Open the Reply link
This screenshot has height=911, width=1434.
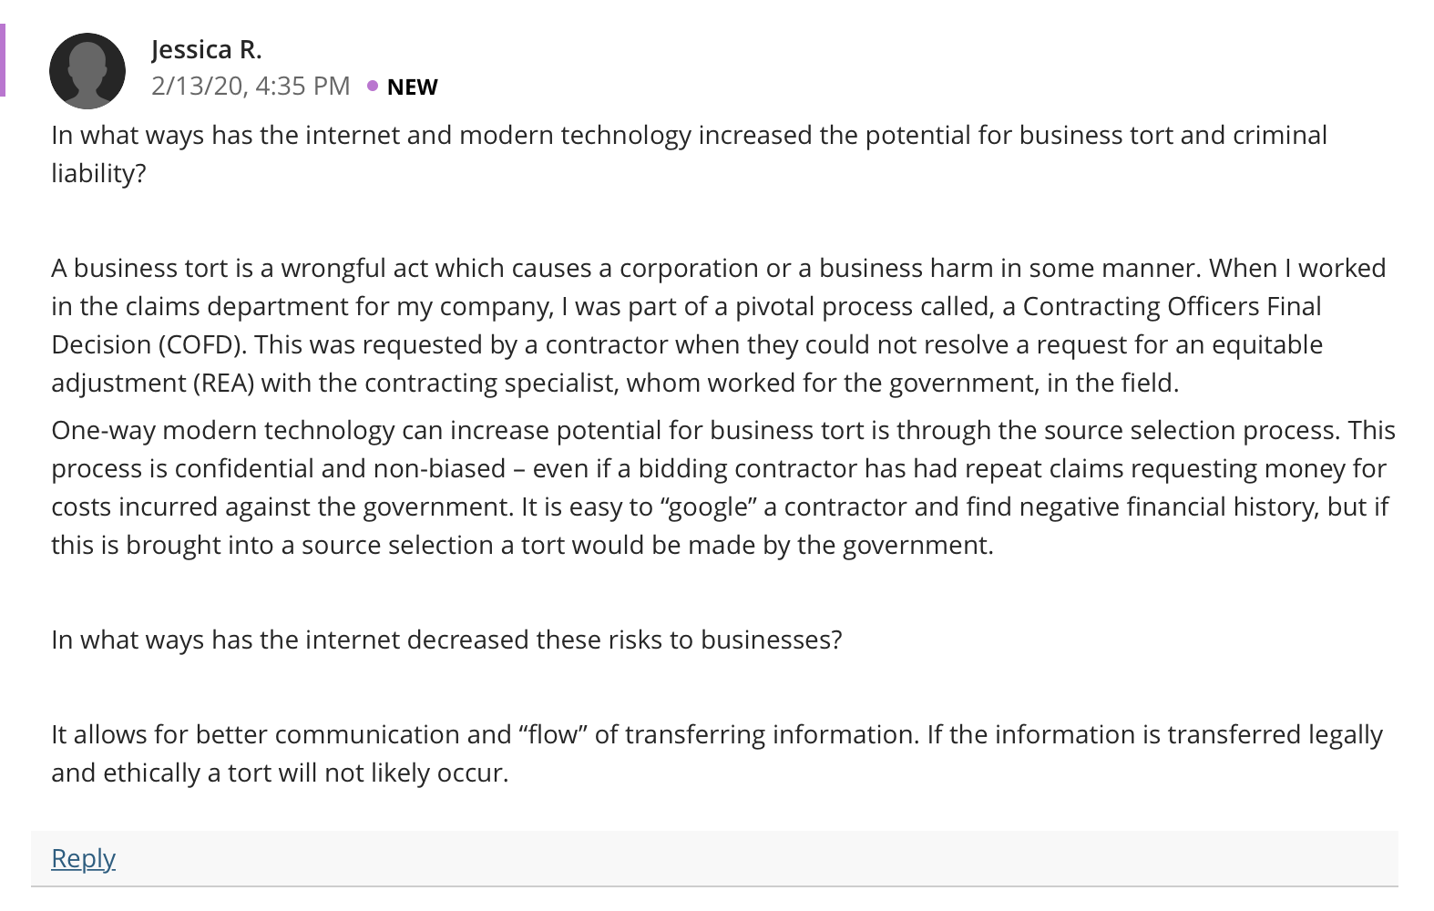coord(83,858)
